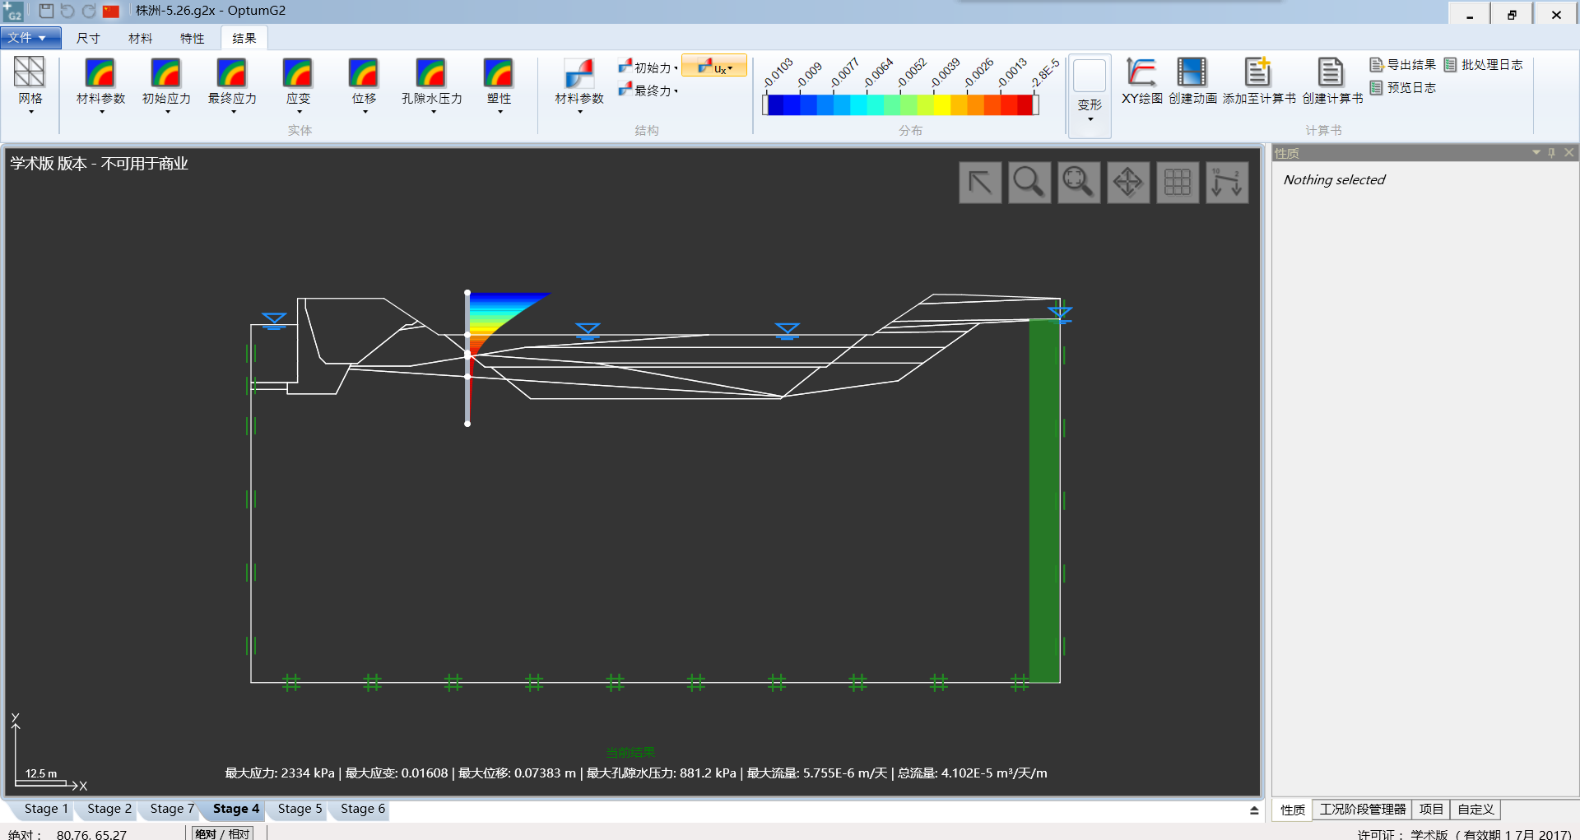The width and height of the screenshot is (1580, 840).
Task: Open the 文件 dropdown menu
Action: tap(30, 38)
